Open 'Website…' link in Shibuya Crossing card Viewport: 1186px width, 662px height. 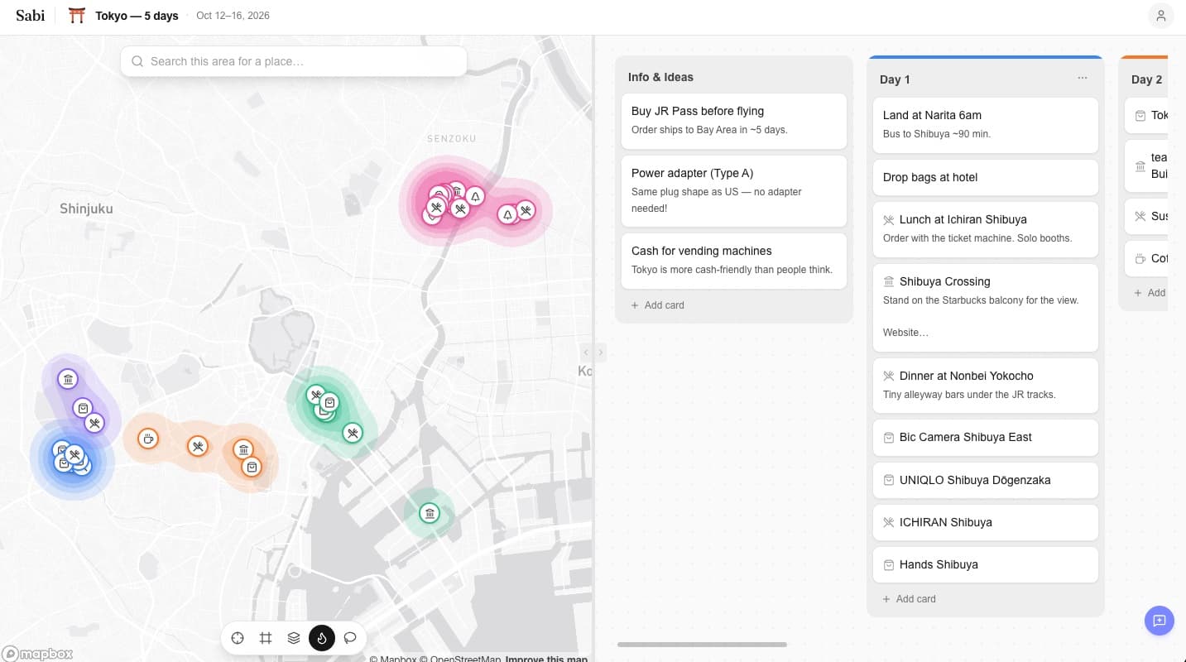(x=905, y=333)
